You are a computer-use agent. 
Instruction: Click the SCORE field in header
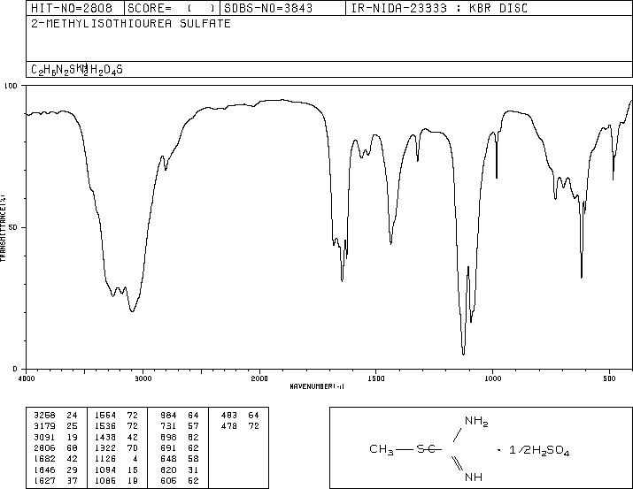(x=172, y=8)
